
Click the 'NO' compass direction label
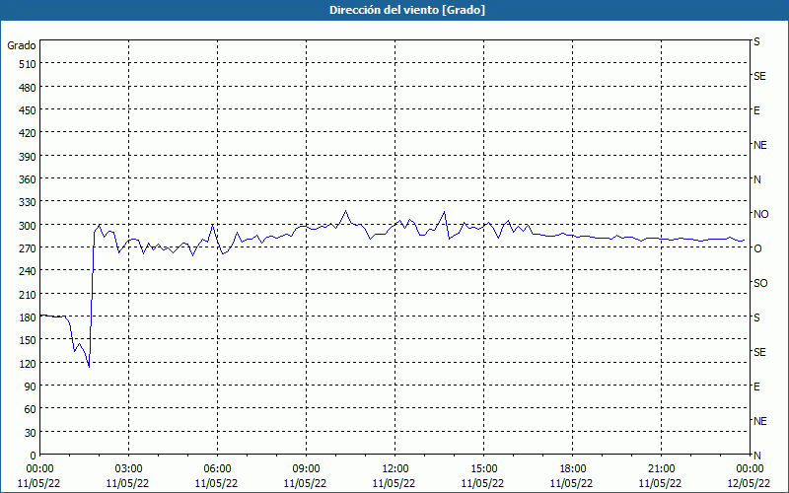click(760, 214)
